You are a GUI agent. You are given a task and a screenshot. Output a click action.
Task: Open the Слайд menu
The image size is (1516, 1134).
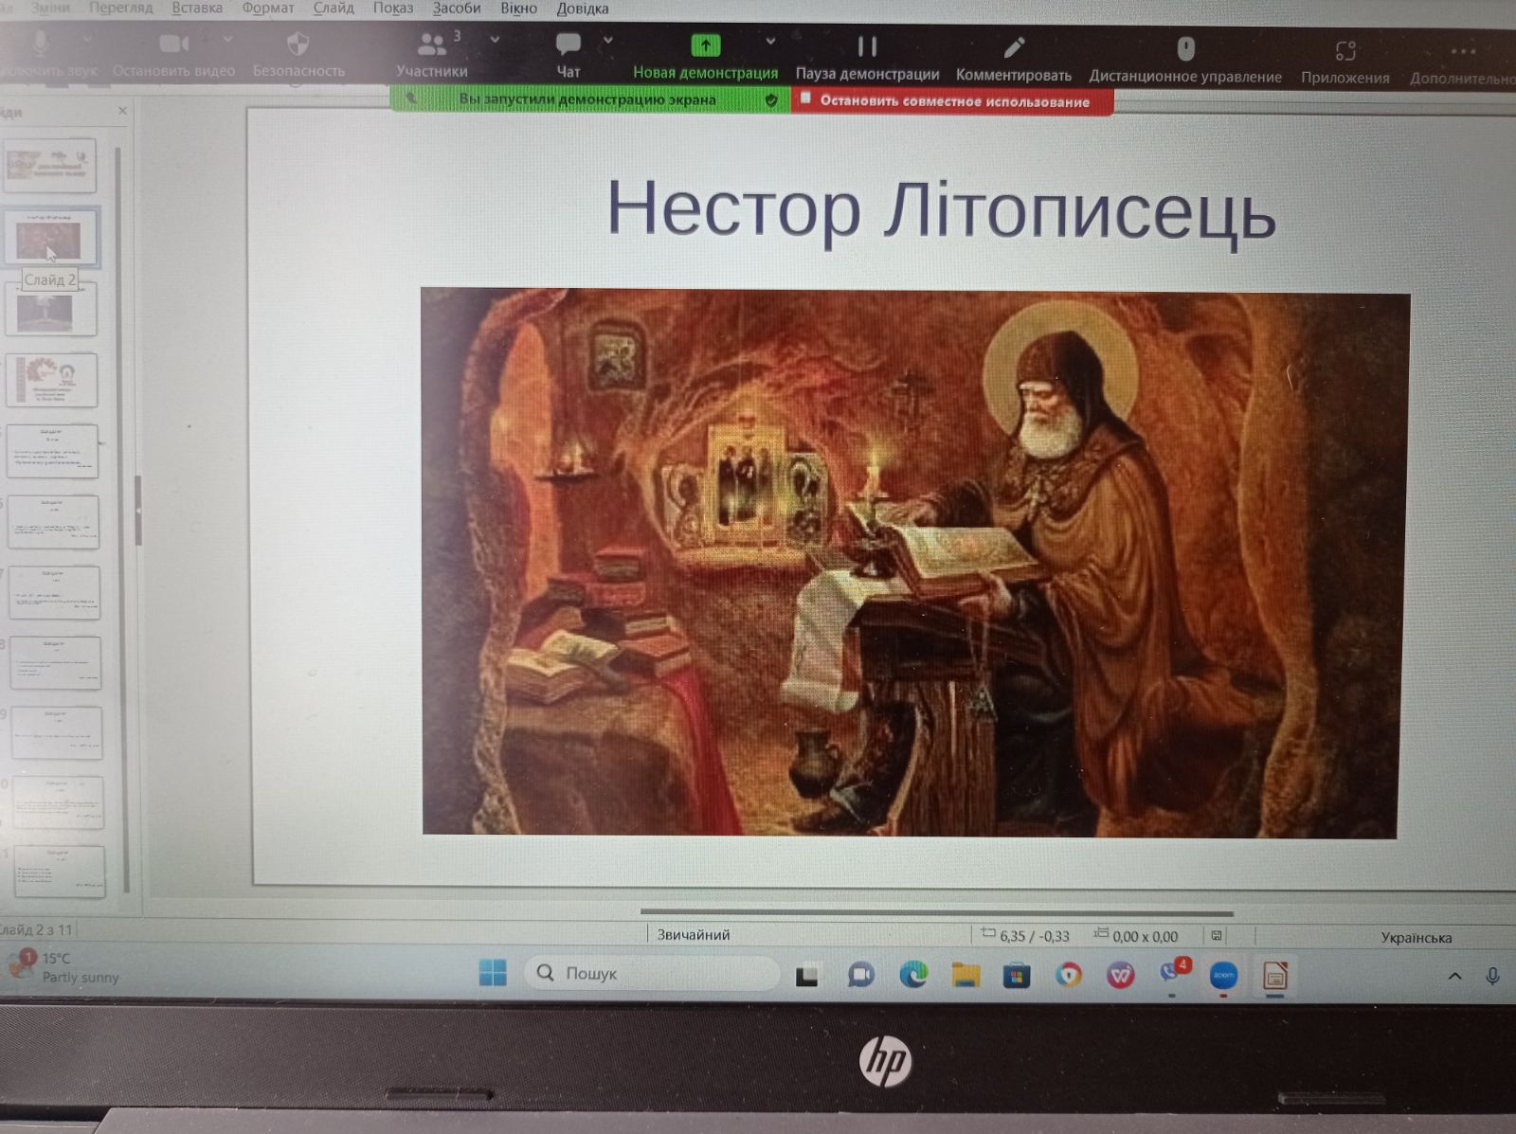click(334, 8)
